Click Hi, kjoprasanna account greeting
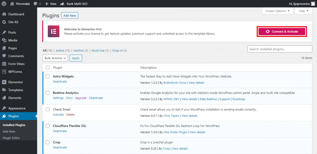This screenshot has height=154, width=317. (300, 4)
